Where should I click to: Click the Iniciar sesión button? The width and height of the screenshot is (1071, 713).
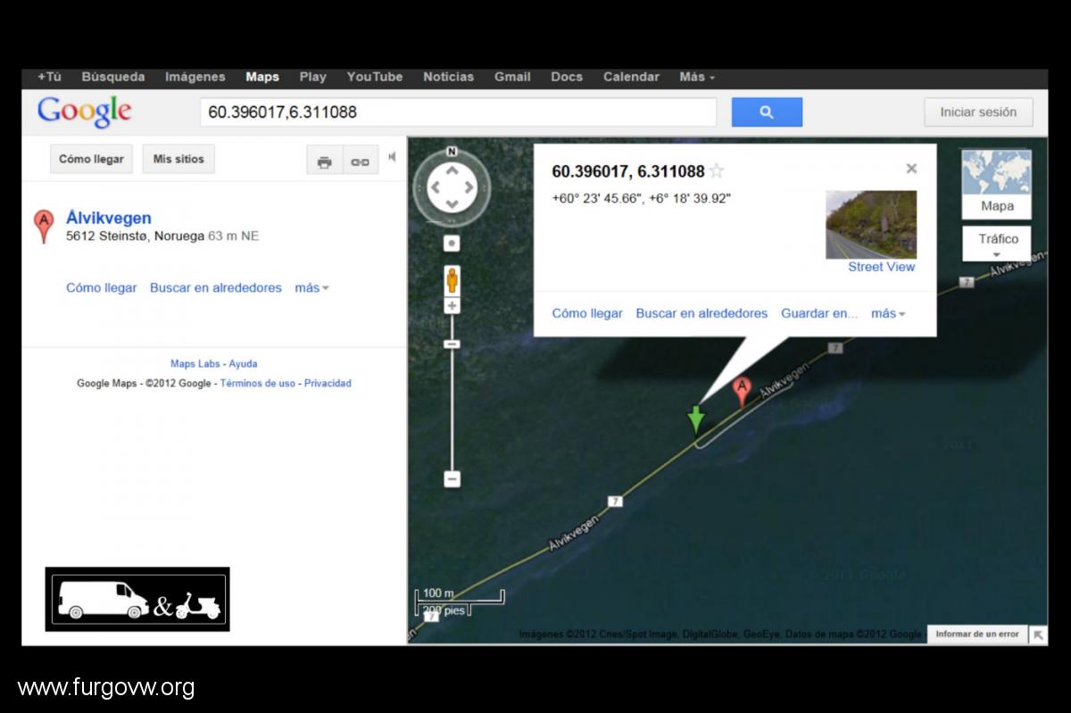tap(978, 112)
